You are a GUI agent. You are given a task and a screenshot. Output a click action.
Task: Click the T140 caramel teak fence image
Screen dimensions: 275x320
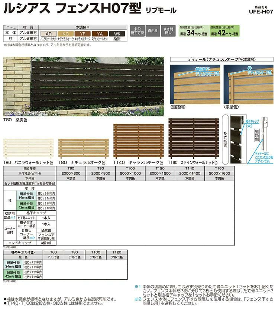pos(138,141)
